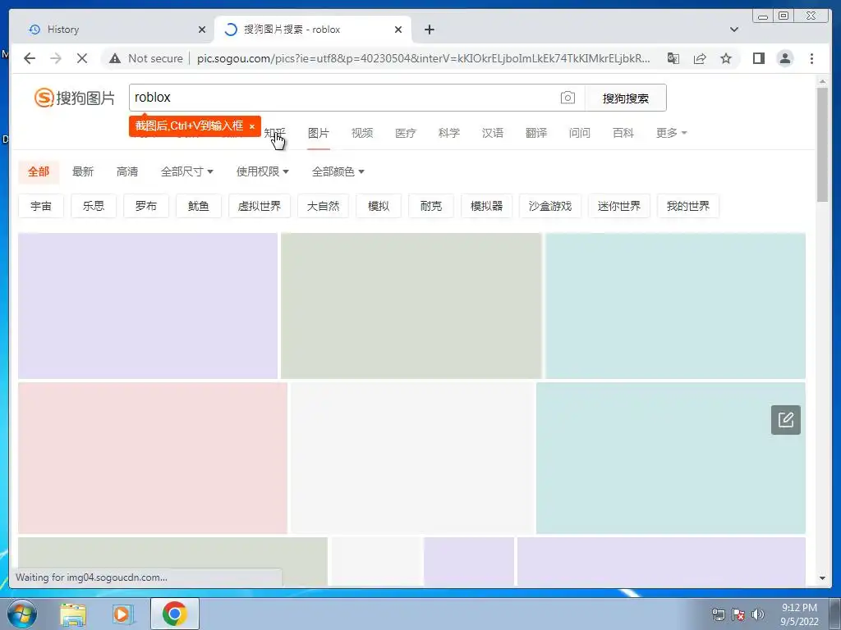Click the 迷你世界 suggestion tag
The width and height of the screenshot is (841, 630).
619,206
